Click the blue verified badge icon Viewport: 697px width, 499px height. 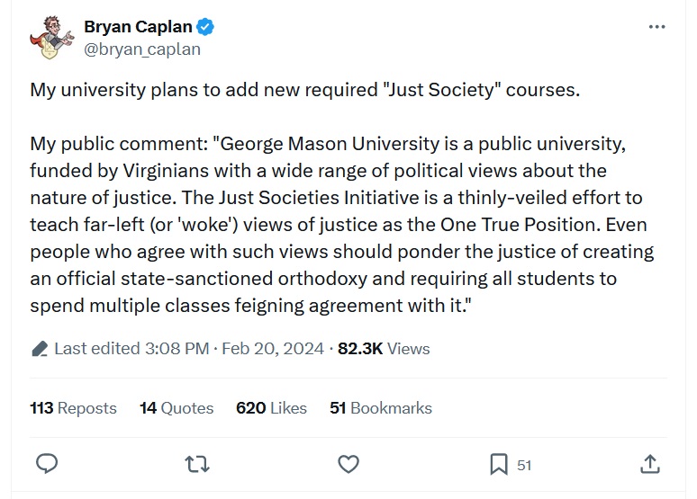pos(206,27)
